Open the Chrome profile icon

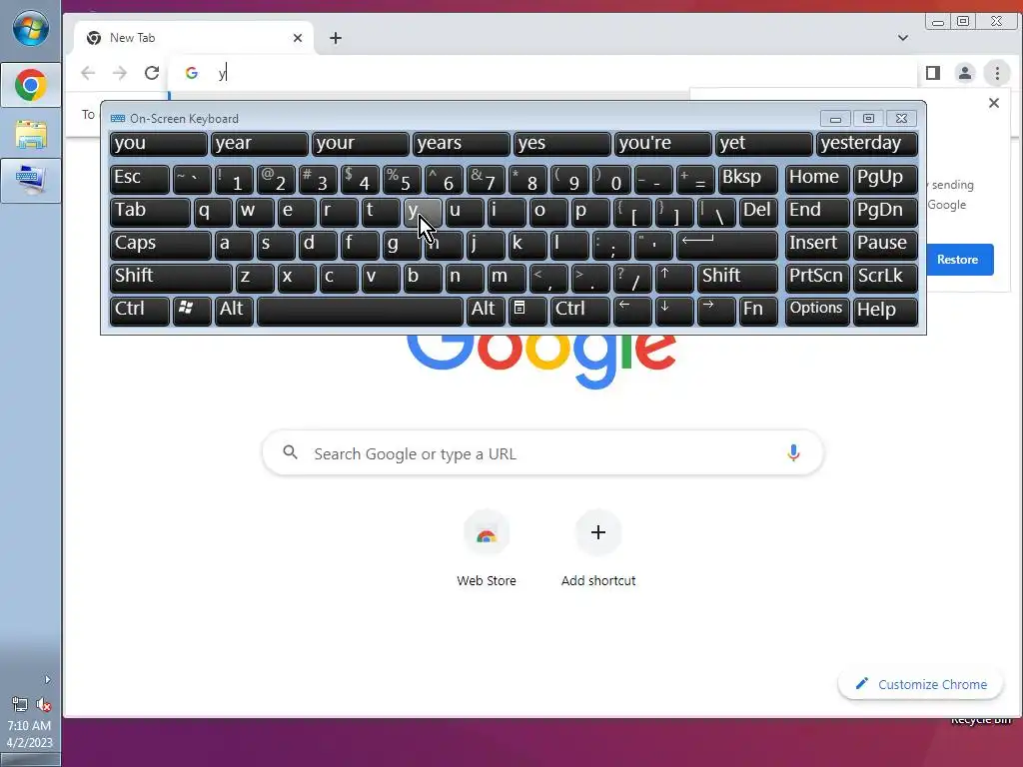pos(965,73)
